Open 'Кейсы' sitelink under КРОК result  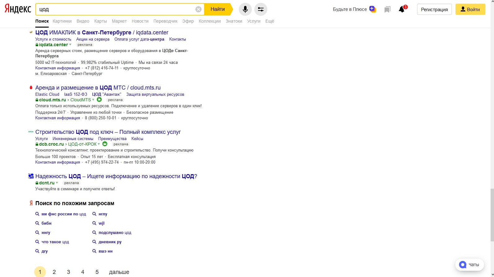pos(137,138)
